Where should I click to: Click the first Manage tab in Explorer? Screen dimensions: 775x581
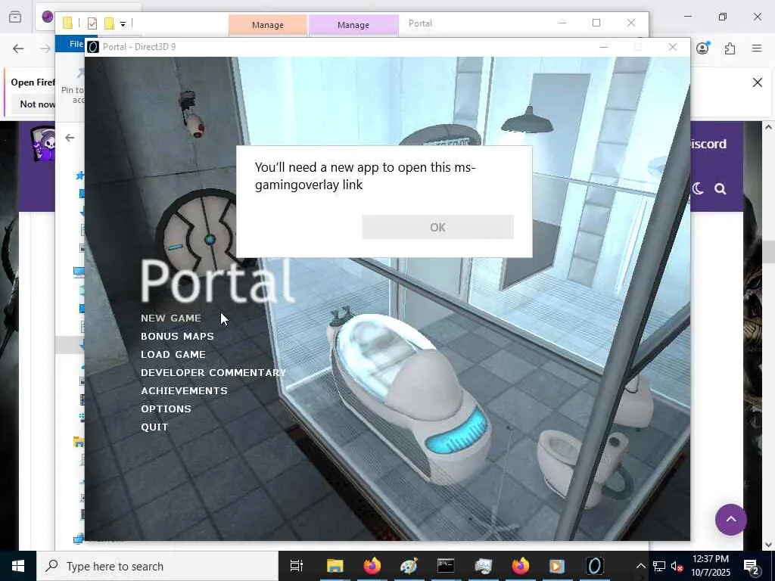click(268, 25)
